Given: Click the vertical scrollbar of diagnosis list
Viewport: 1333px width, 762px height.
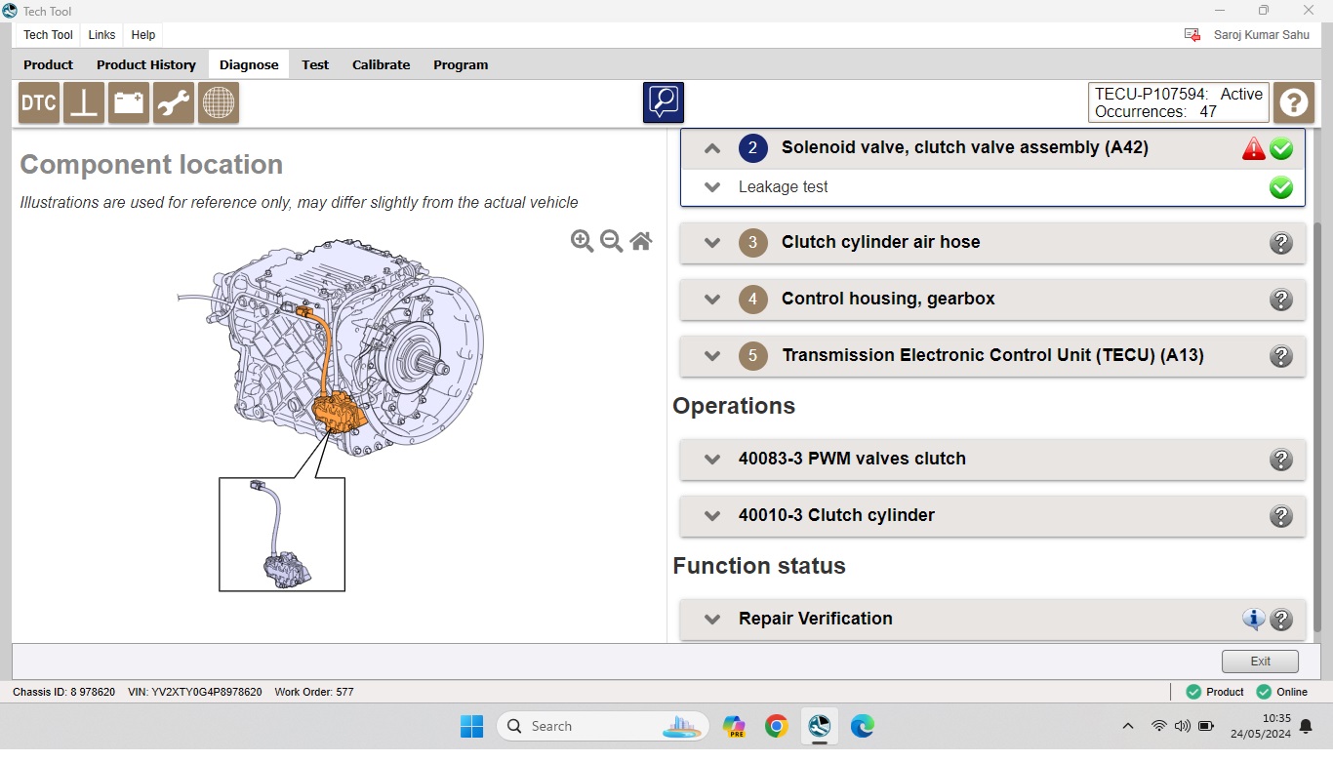Looking at the screenshot, I should [x=1318, y=427].
